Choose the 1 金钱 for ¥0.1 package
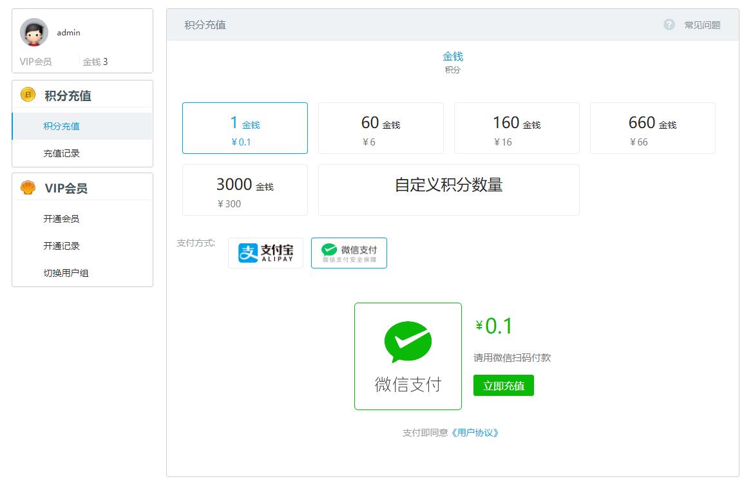This screenshot has width=753, height=488. (x=245, y=128)
